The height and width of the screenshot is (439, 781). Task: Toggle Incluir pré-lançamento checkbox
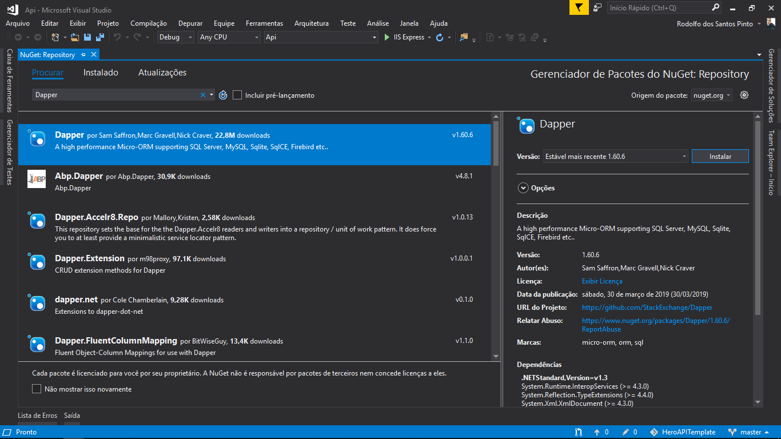[x=237, y=95]
